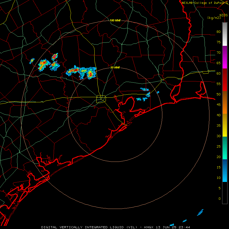Pick the blue segment of the color bar
This screenshot has height=229, width=229.
(x=225, y=170)
